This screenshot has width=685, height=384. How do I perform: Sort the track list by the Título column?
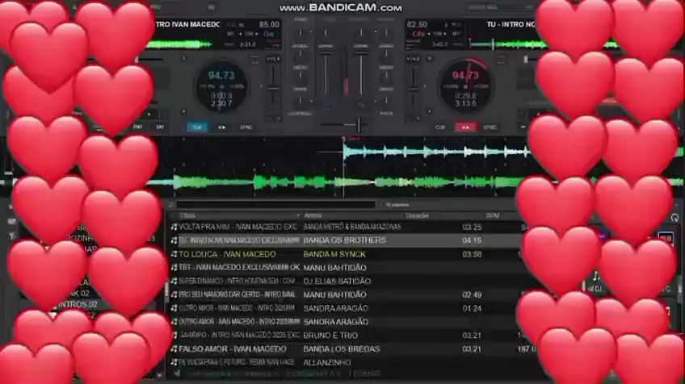[188, 215]
